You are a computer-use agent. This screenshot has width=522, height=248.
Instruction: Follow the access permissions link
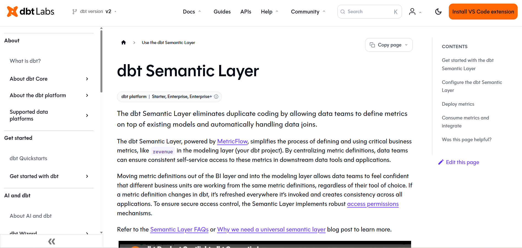[x=373, y=204]
